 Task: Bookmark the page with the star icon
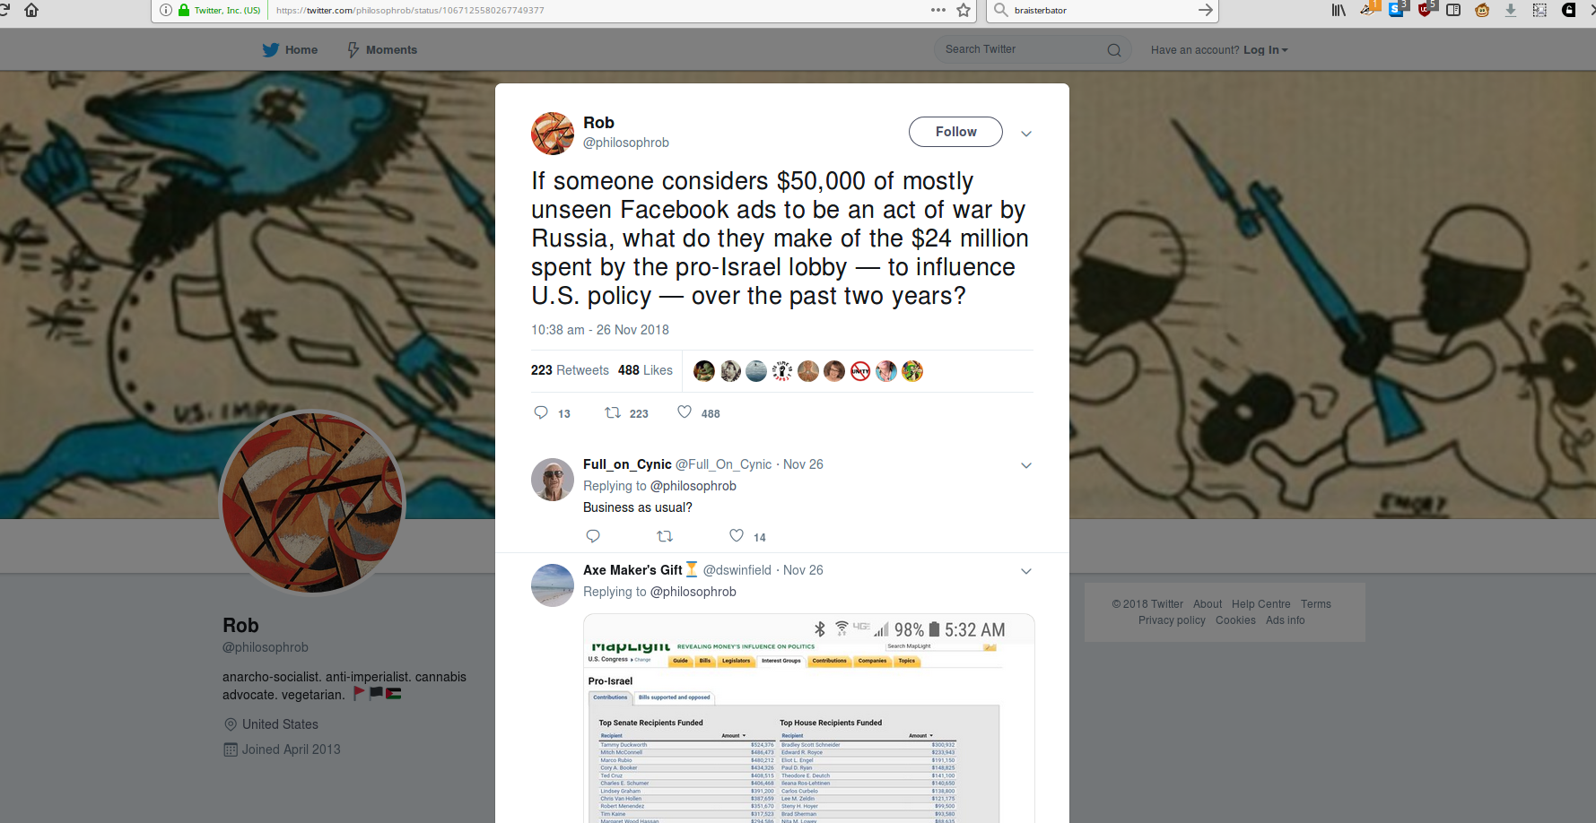964,10
